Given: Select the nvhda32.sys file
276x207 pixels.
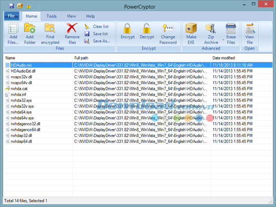Looking at the screenshot, I should 21,100.
